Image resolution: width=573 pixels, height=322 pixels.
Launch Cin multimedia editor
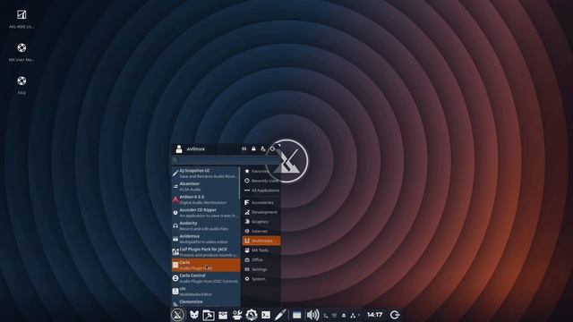pyautogui.click(x=206, y=292)
